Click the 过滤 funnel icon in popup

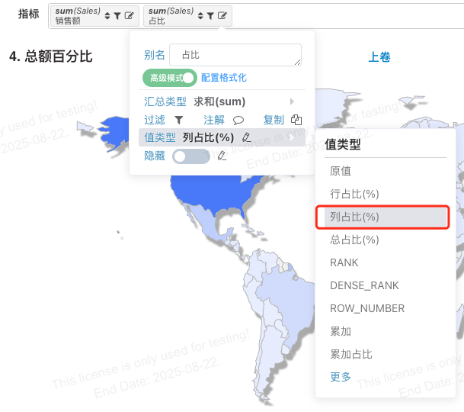click(179, 120)
